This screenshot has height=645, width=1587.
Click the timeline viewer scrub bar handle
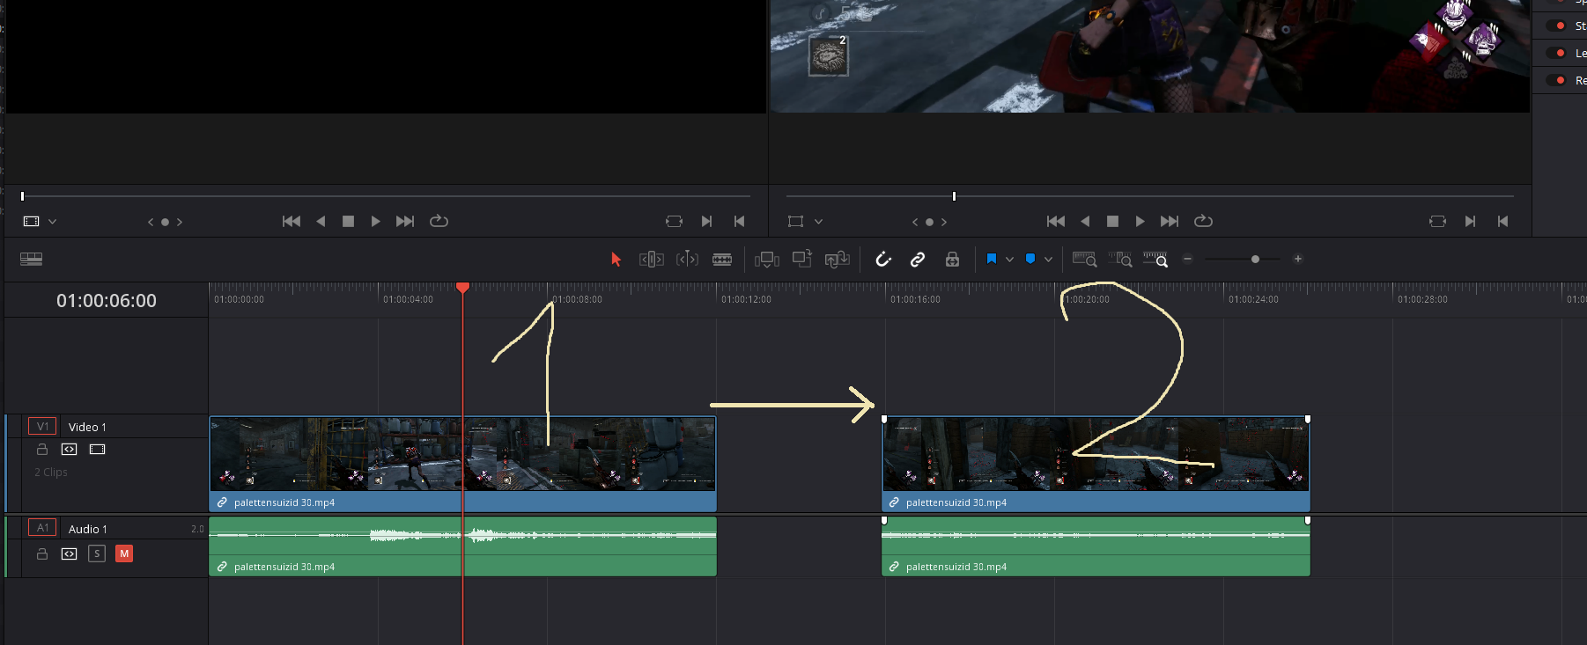pos(954,195)
